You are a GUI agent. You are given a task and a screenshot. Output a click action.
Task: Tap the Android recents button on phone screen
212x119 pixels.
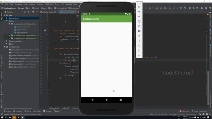[121, 100]
